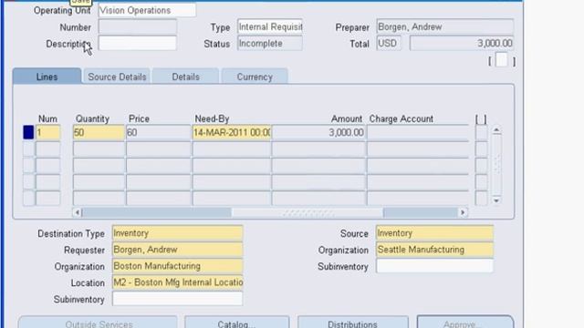Image resolution: width=584 pixels, height=328 pixels.
Task: Open the Distributions button
Action: [353, 322]
